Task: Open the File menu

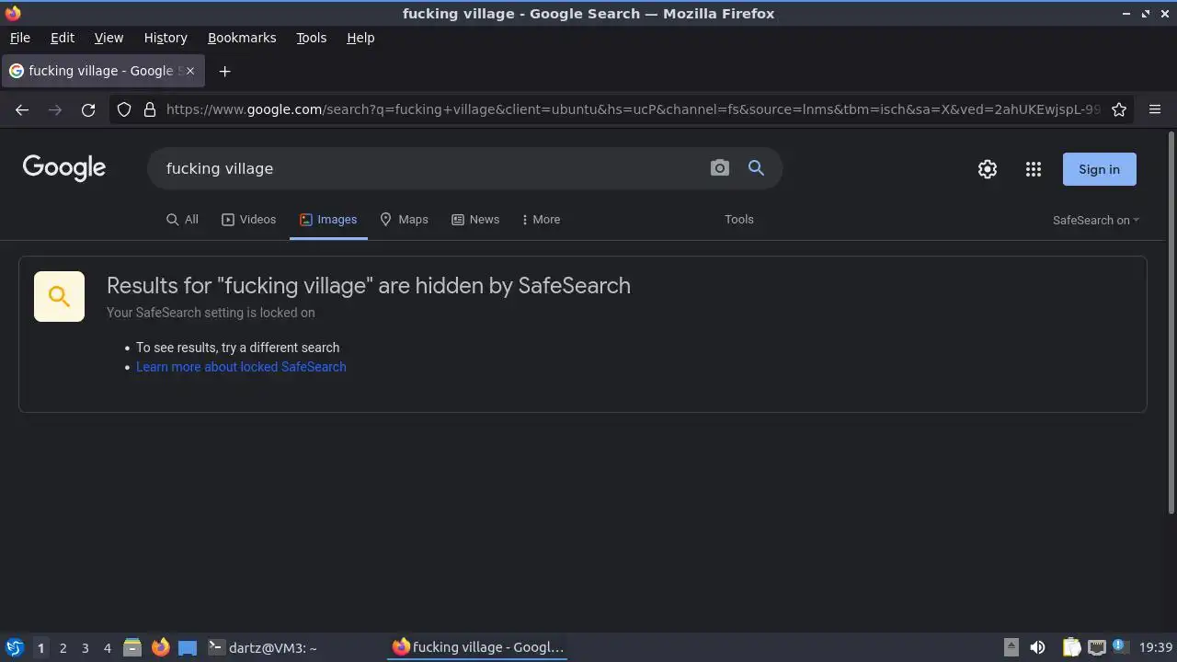Action: [19, 38]
